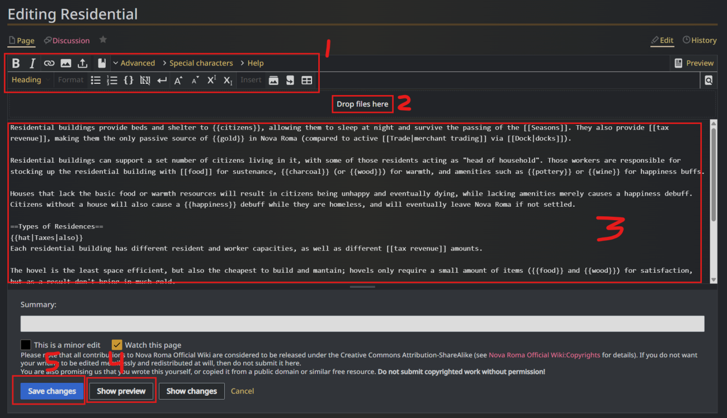
Task: Add the star to watch this page
Action: 103,40
